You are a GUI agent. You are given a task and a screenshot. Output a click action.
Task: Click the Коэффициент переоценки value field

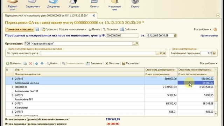pos(206,53)
